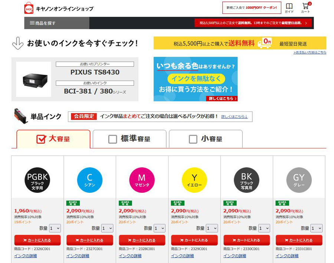Select the magenta M ink circle
334x263 pixels.
pos(142,180)
